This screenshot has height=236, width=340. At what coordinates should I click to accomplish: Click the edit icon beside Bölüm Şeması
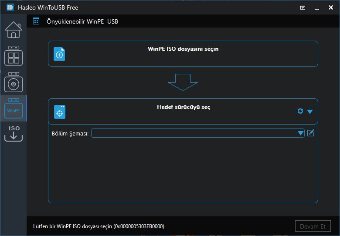tap(311, 133)
